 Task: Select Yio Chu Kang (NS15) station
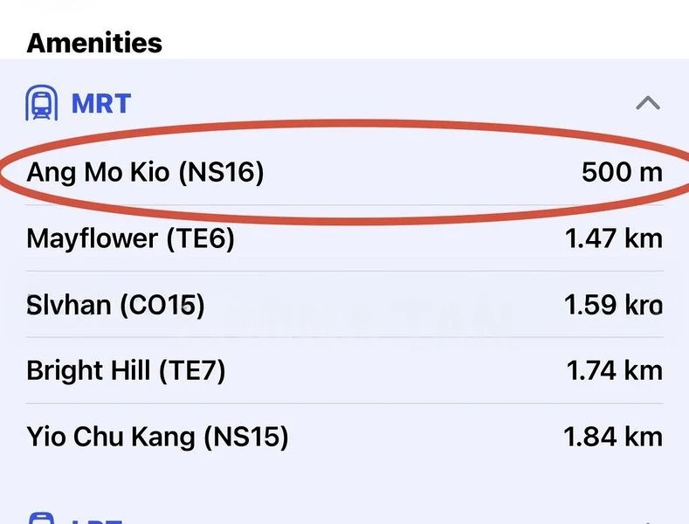[x=157, y=436]
